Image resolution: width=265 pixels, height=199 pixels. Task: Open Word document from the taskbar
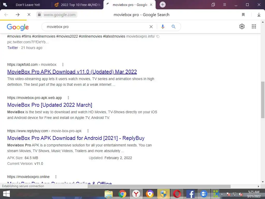pyautogui.click(x=204, y=194)
